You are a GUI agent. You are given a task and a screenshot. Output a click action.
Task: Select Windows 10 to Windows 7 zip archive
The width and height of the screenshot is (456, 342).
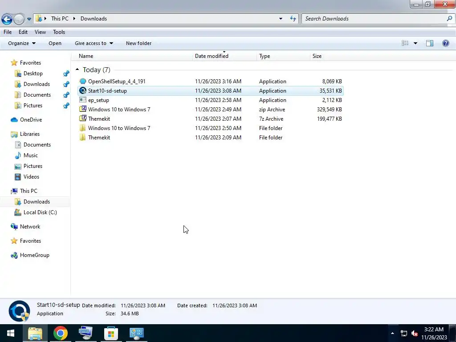(x=119, y=110)
